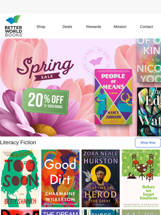Screen dimensions: 161x215
Task: Select Good Dirt by Charmaine Wilkerson
Action: pos(60,178)
